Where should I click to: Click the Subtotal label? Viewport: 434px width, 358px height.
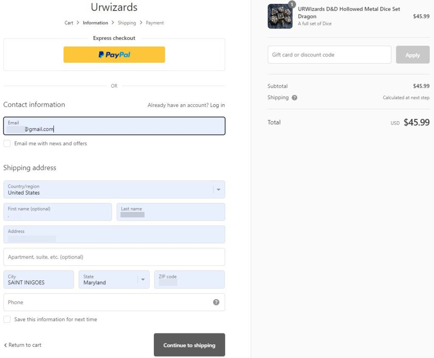pyautogui.click(x=277, y=86)
